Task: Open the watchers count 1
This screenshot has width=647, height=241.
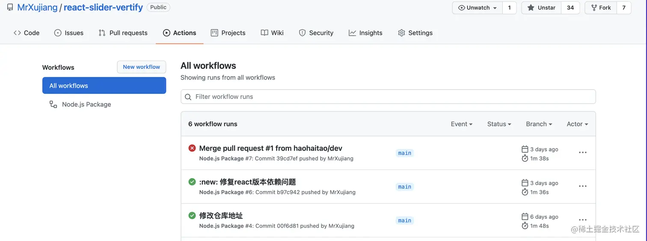Action: pos(509,8)
